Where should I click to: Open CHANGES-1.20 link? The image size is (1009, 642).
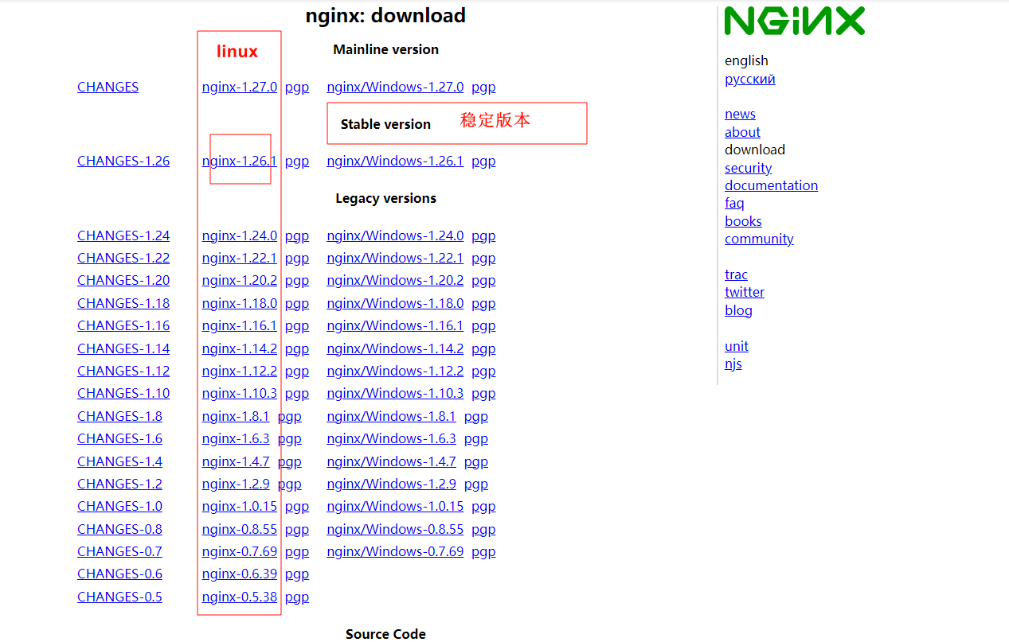click(123, 280)
